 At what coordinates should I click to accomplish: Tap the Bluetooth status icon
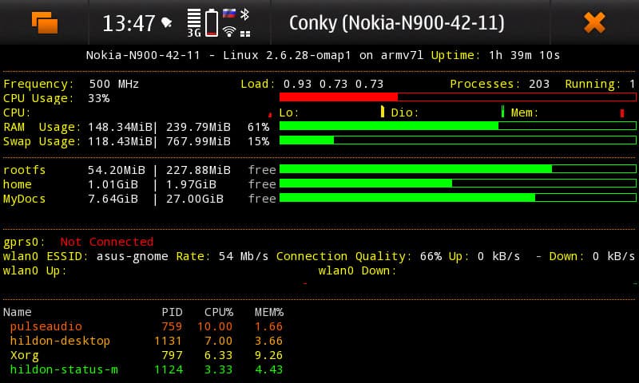coord(244,14)
